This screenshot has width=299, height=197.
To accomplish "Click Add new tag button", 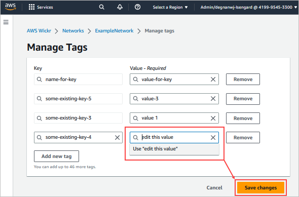I will click(56, 156).
